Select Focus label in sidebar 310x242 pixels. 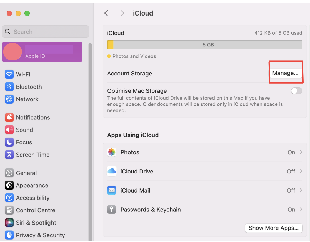[24, 142]
